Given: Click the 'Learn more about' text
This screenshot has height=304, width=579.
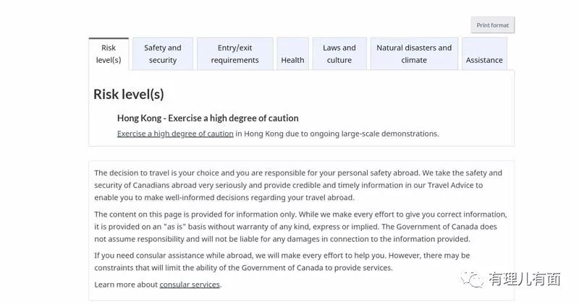Looking at the screenshot, I should tap(126, 285).
